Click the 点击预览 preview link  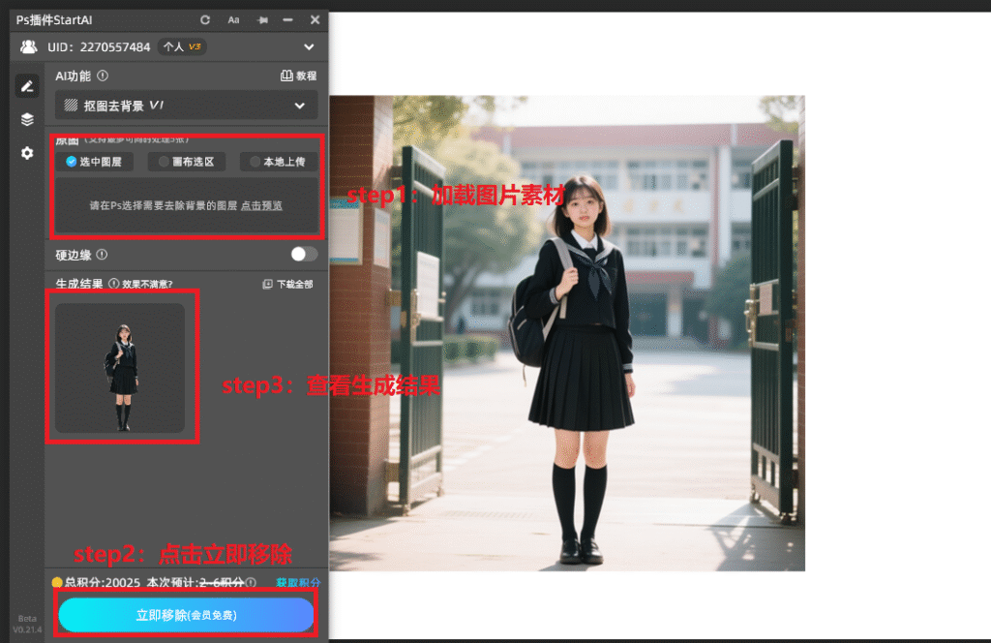point(261,205)
